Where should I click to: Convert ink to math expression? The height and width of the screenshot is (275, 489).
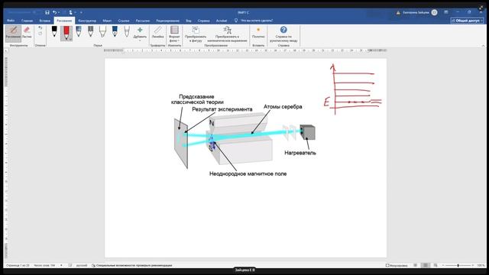tap(227, 34)
